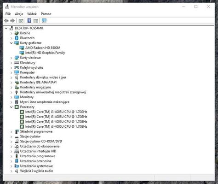The height and width of the screenshot is (184, 218).
Task: Select Kontrolery uniwersalnej magistrali szeregowej label
Action: tap(53, 92)
